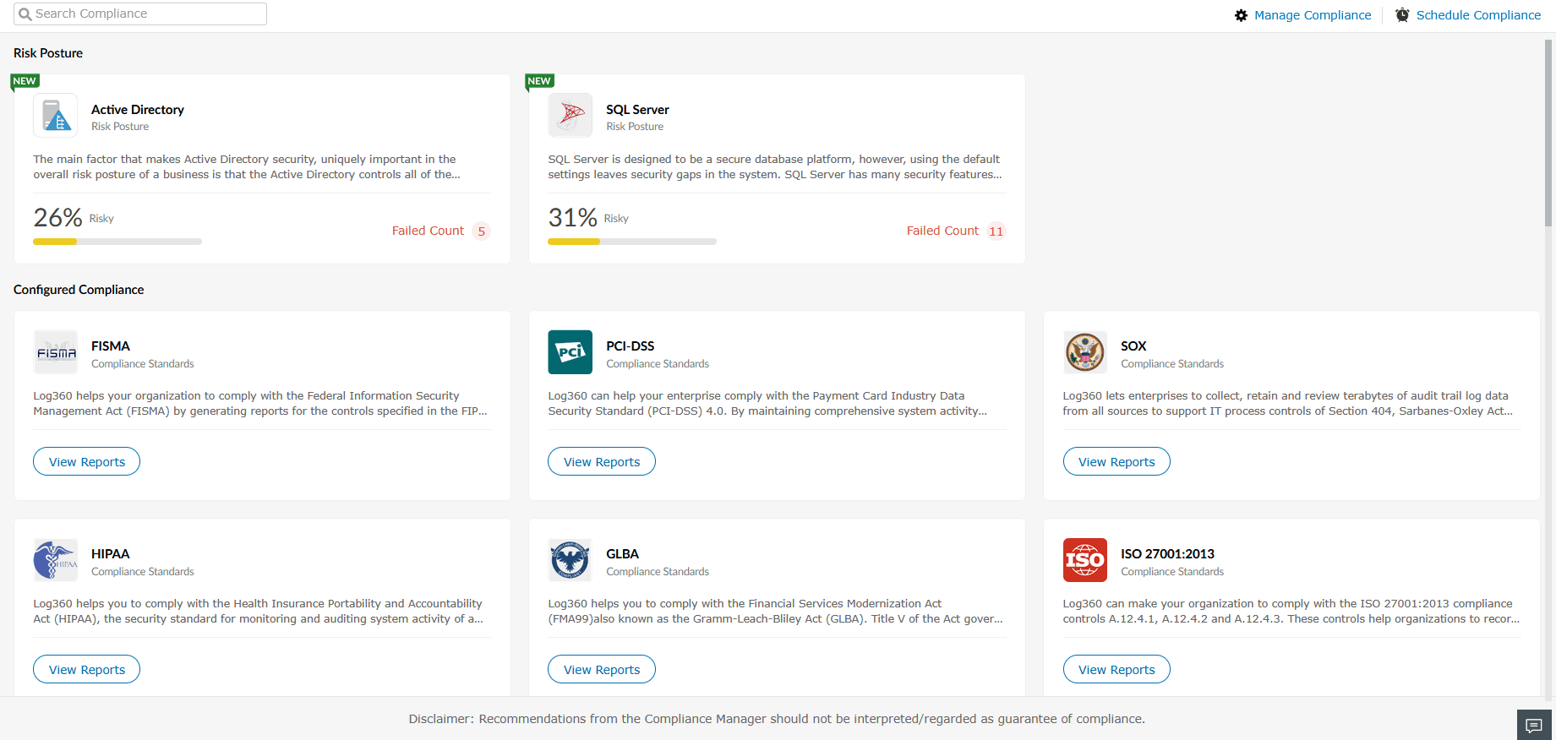This screenshot has height=740, width=1556.
Task: Click Active Directory 26% risk progress bar
Action: (117, 242)
